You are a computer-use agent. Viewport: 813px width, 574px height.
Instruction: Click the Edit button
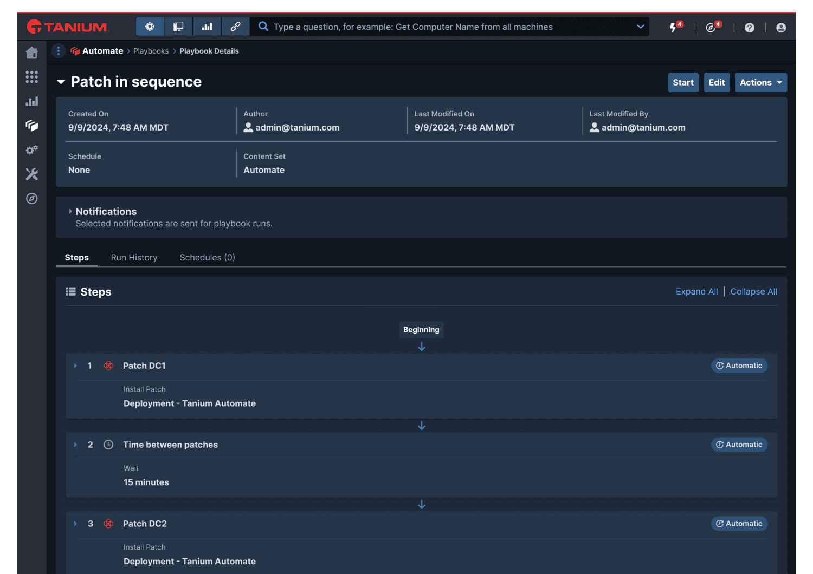[717, 82]
